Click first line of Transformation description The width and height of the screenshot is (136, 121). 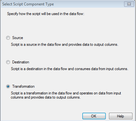coord(66,93)
